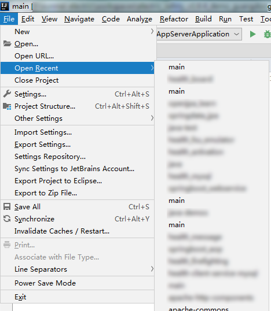The width and height of the screenshot is (271, 311).
Task: Choose Exit from the File menu
Action: point(78,297)
